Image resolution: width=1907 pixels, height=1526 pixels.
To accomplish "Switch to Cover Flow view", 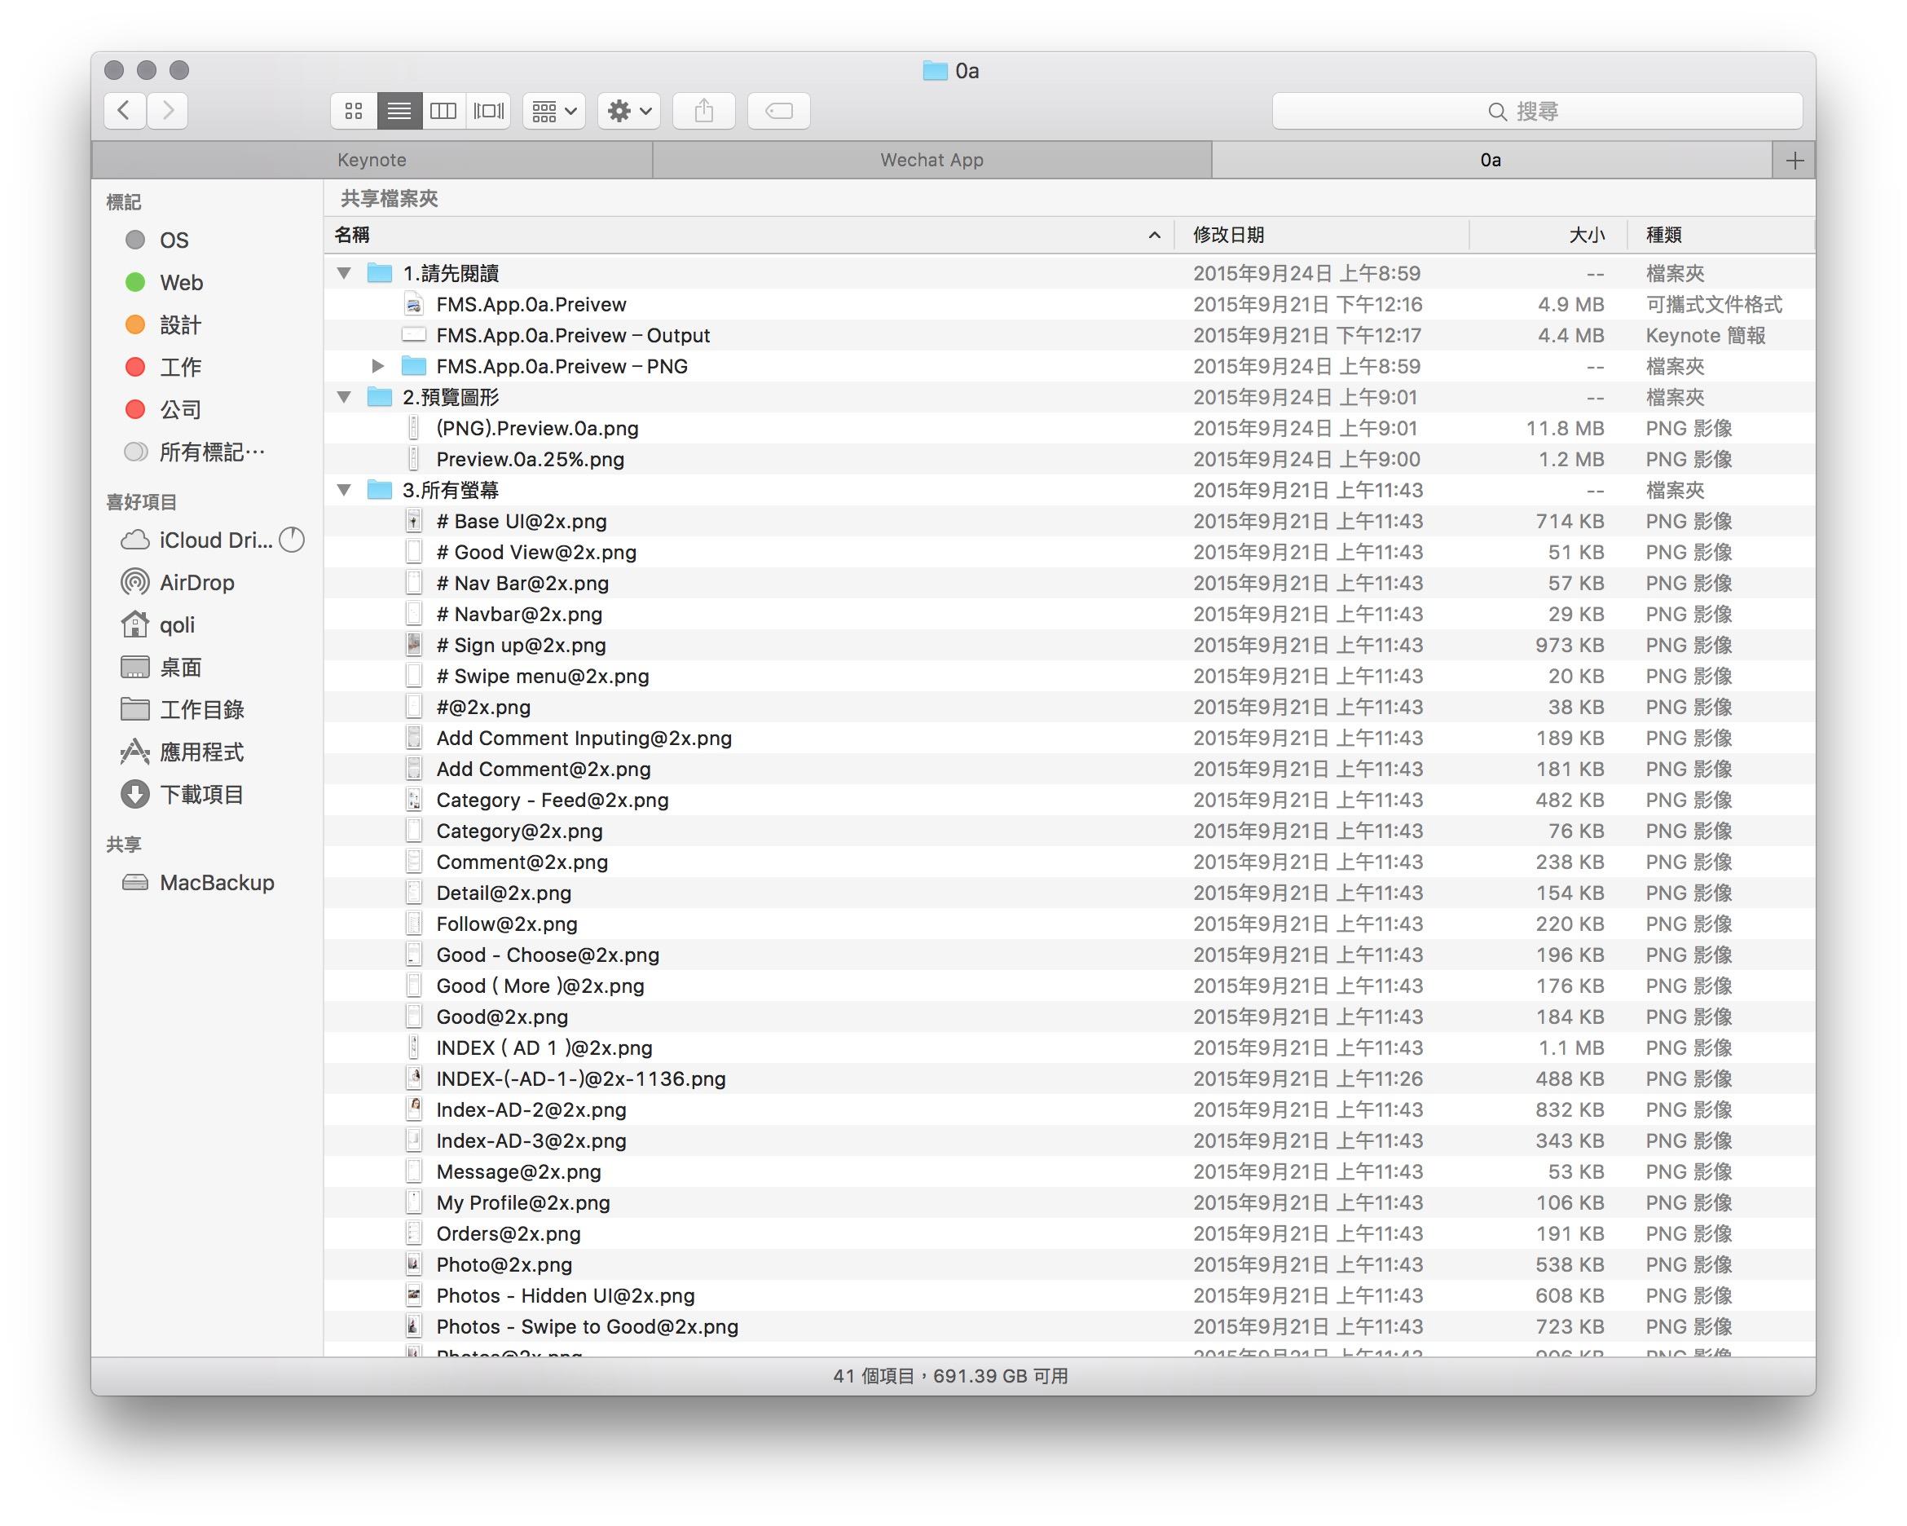I will 488,111.
